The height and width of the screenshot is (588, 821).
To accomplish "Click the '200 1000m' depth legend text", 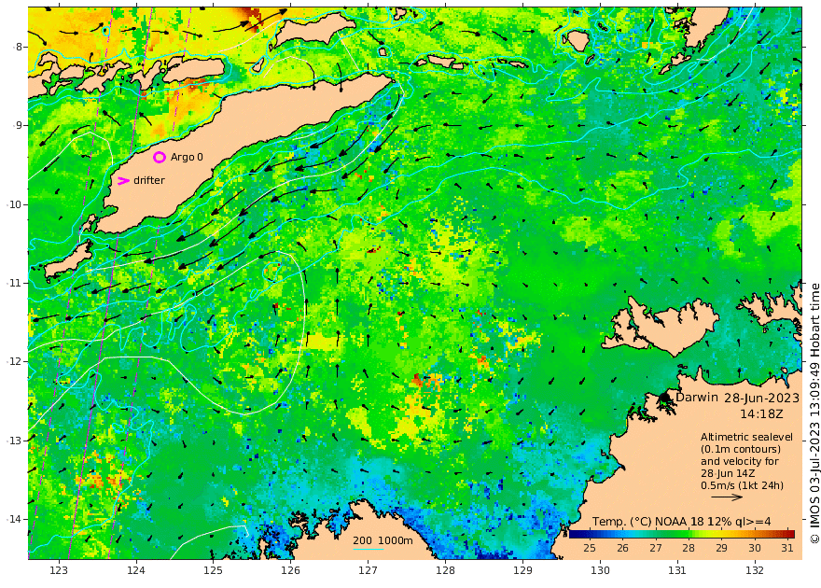I will [383, 540].
